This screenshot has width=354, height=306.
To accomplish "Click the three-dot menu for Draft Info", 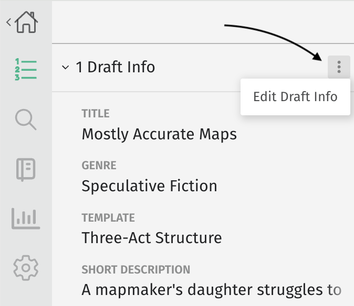I will tap(339, 67).
